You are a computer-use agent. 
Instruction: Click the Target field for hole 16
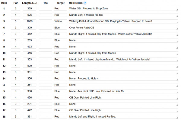[x=60, y=104]
